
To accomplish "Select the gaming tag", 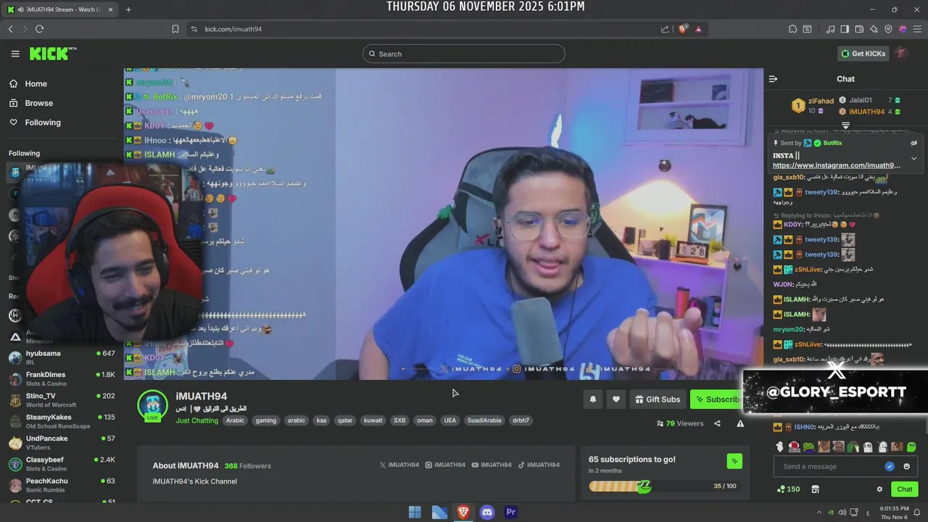I will [x=265, y=420].
